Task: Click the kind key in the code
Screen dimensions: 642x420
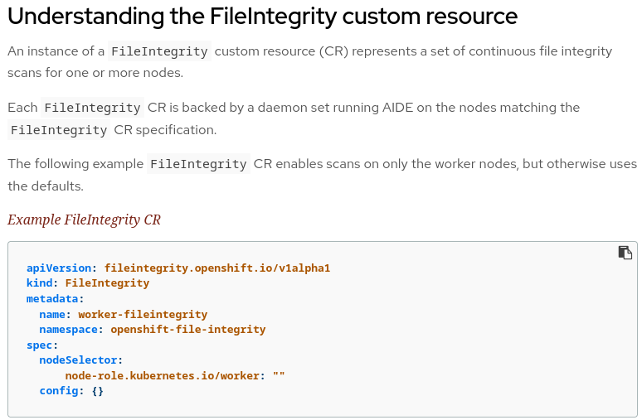Action: 39,282
